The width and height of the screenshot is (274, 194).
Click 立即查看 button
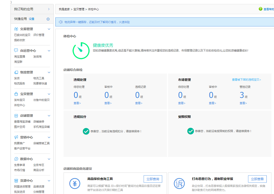pos(257,179)
